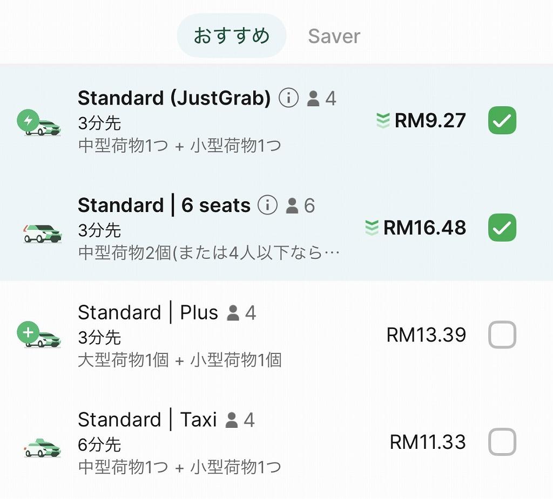Tap the Standard Taxi car icon
The image size is (553, 499).
coord(42,447)
